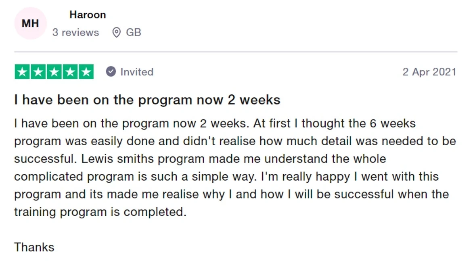Click the "Thanks" closing text

34,247
